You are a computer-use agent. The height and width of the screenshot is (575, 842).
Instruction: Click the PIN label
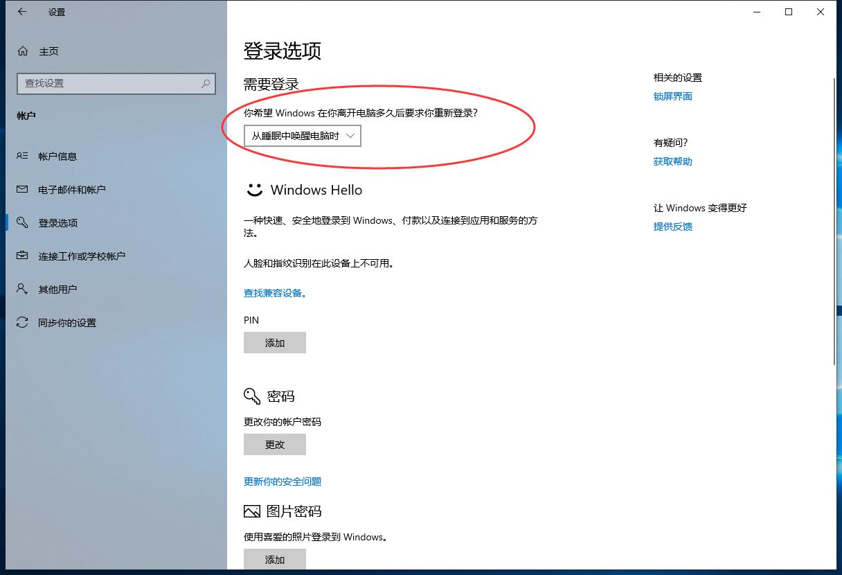pos(251,320)
